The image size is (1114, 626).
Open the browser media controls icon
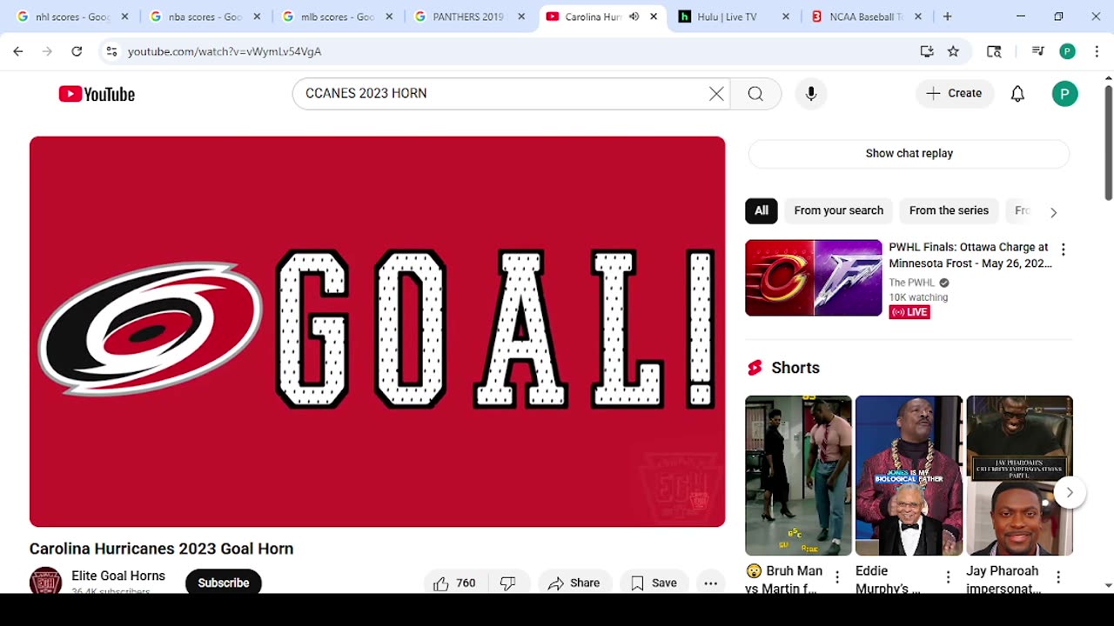coord(1037,51)
